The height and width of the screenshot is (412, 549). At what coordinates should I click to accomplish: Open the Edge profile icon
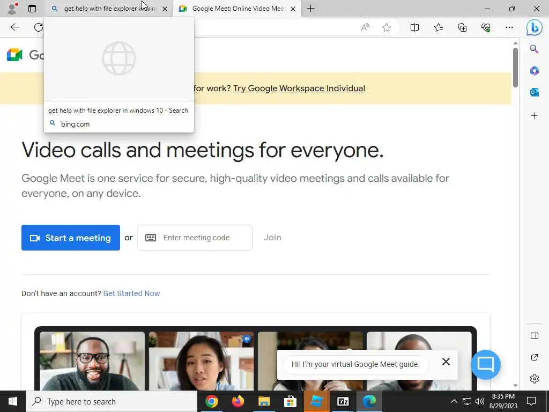[13, 9]
